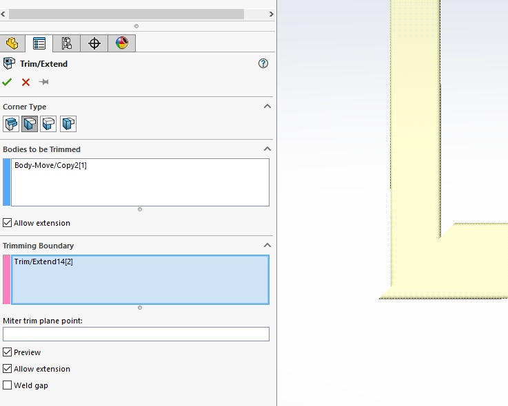Open the DimXpertManager crosshair tab
This screenshot has width=508, height=406.
click(94, 43)
